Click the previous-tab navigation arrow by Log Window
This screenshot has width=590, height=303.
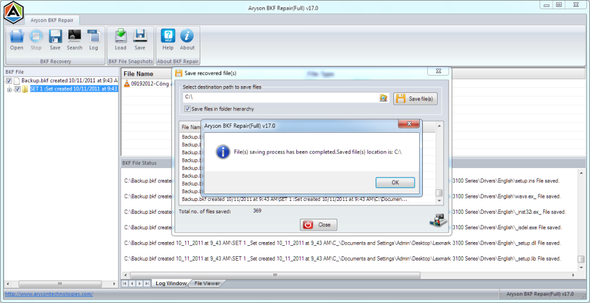[x=132, y=283]
